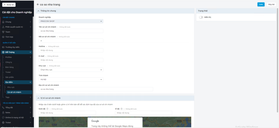279x128 pixels.
Task: Click the back arrow beside co so nha trang
Action: tap(38, 4)
